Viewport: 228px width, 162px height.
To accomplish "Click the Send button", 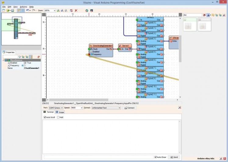I will pyautogui.click(x=174, y=157).
